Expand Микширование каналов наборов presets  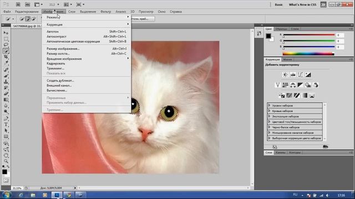tap(269, 133)
